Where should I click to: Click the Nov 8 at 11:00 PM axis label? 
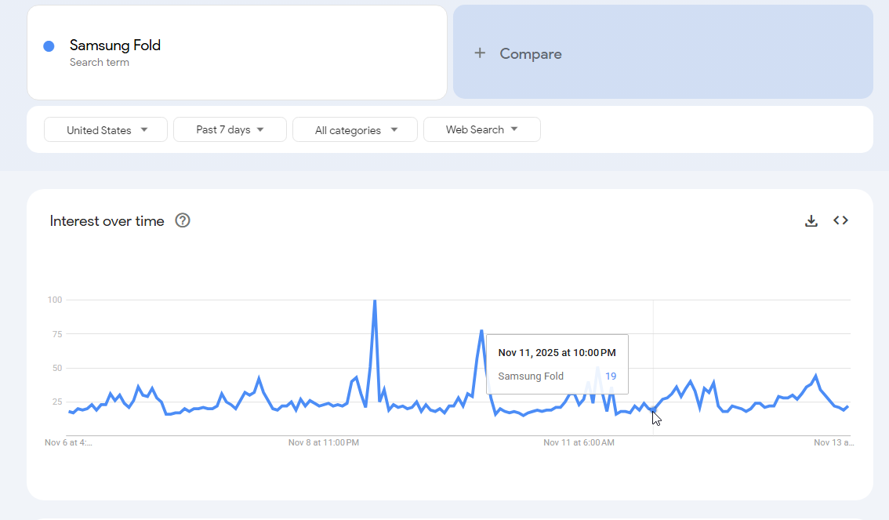[324, 443]
